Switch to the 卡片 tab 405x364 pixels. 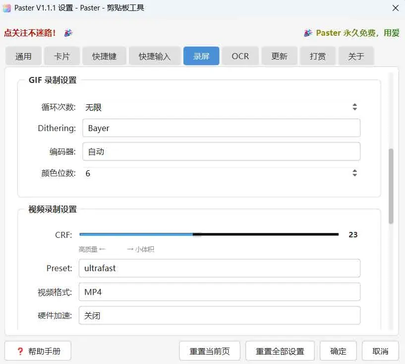click(x=62, y=56)
